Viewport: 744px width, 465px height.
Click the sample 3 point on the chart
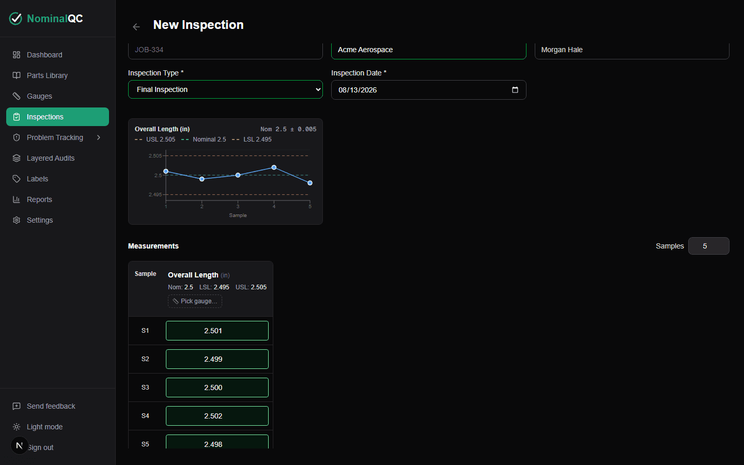[238, 175]
